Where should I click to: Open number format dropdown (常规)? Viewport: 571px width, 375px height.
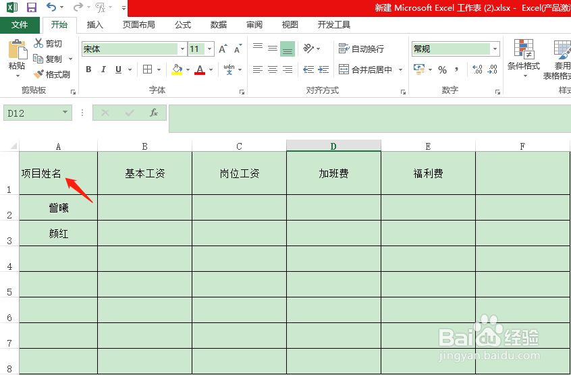[495, 49]
